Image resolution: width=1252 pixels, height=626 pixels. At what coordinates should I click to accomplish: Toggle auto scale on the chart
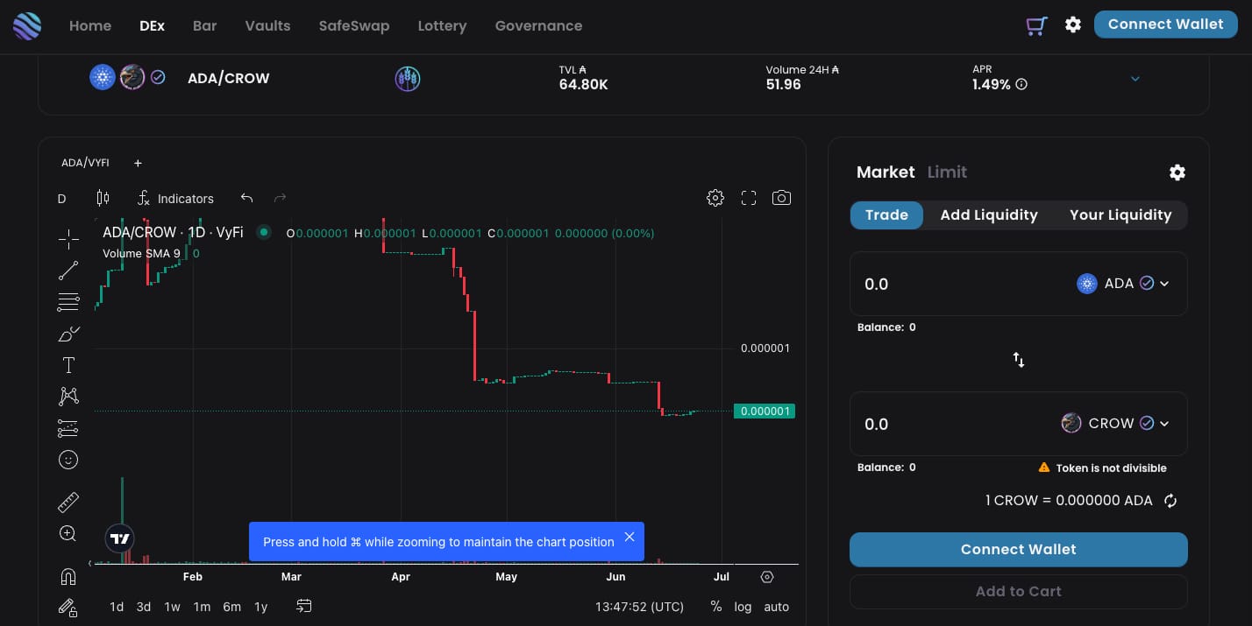776,607
